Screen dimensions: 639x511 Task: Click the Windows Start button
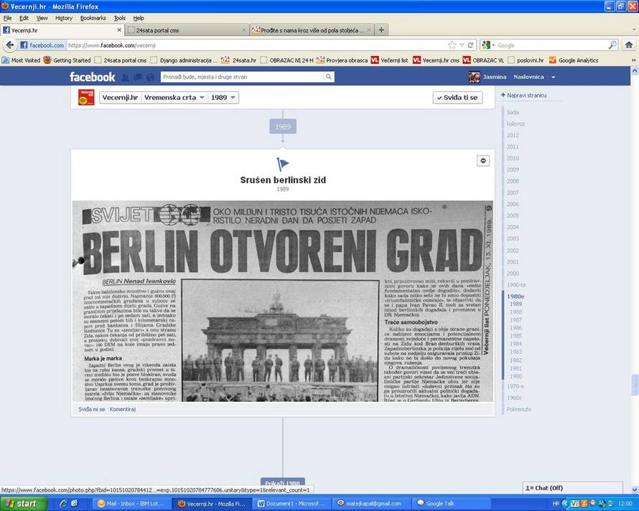point(20,504)
